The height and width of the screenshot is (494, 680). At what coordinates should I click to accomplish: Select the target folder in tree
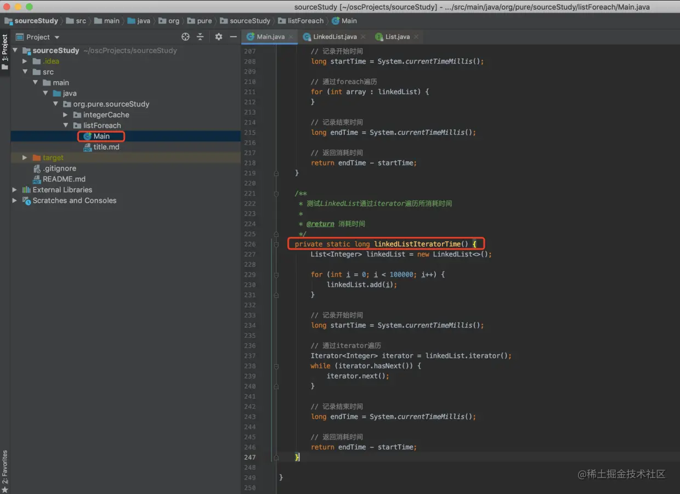pyautogui.click(x=48, y=157)
